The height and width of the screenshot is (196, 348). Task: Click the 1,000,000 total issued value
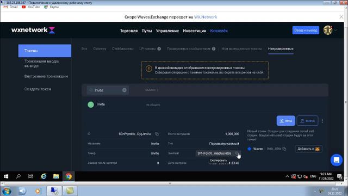(232, 134)
